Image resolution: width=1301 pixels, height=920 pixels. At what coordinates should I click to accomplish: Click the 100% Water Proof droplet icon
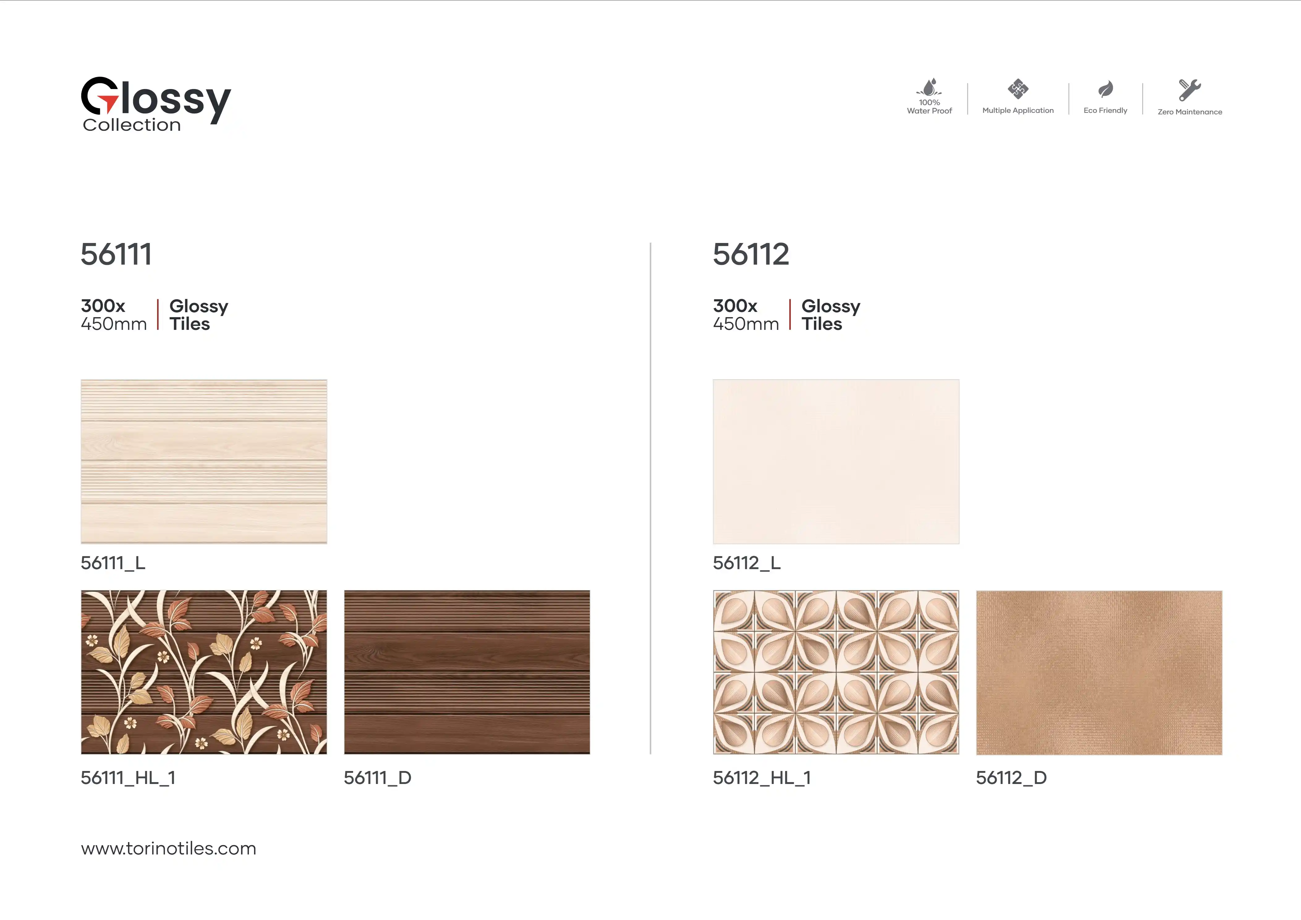tap(929, 87)
